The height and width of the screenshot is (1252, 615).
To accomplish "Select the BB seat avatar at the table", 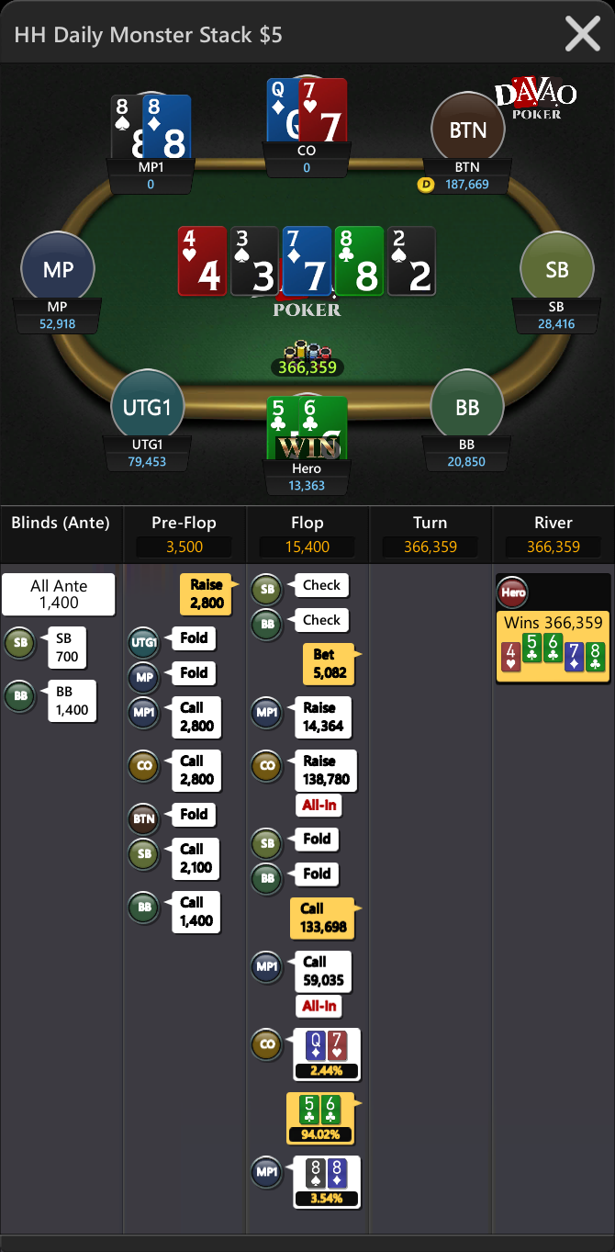I will coord(467,406).
